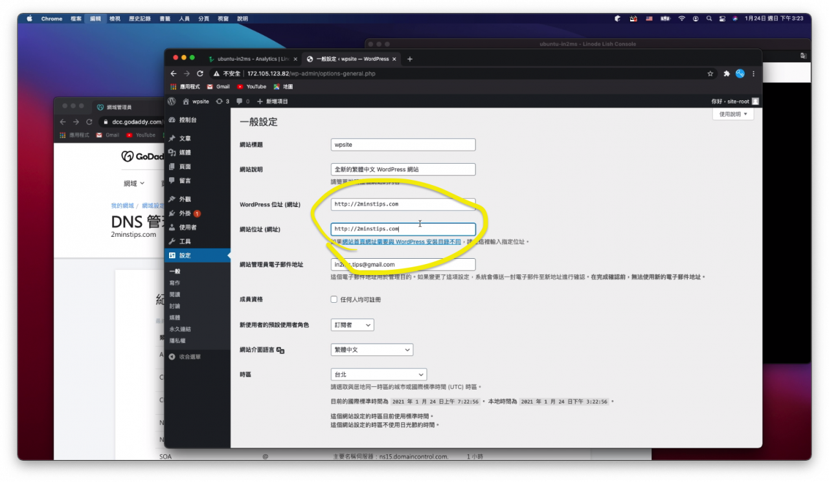Open the 閱讀 settings submenu
The image size is (829, 482).
[x=175, y=294]
